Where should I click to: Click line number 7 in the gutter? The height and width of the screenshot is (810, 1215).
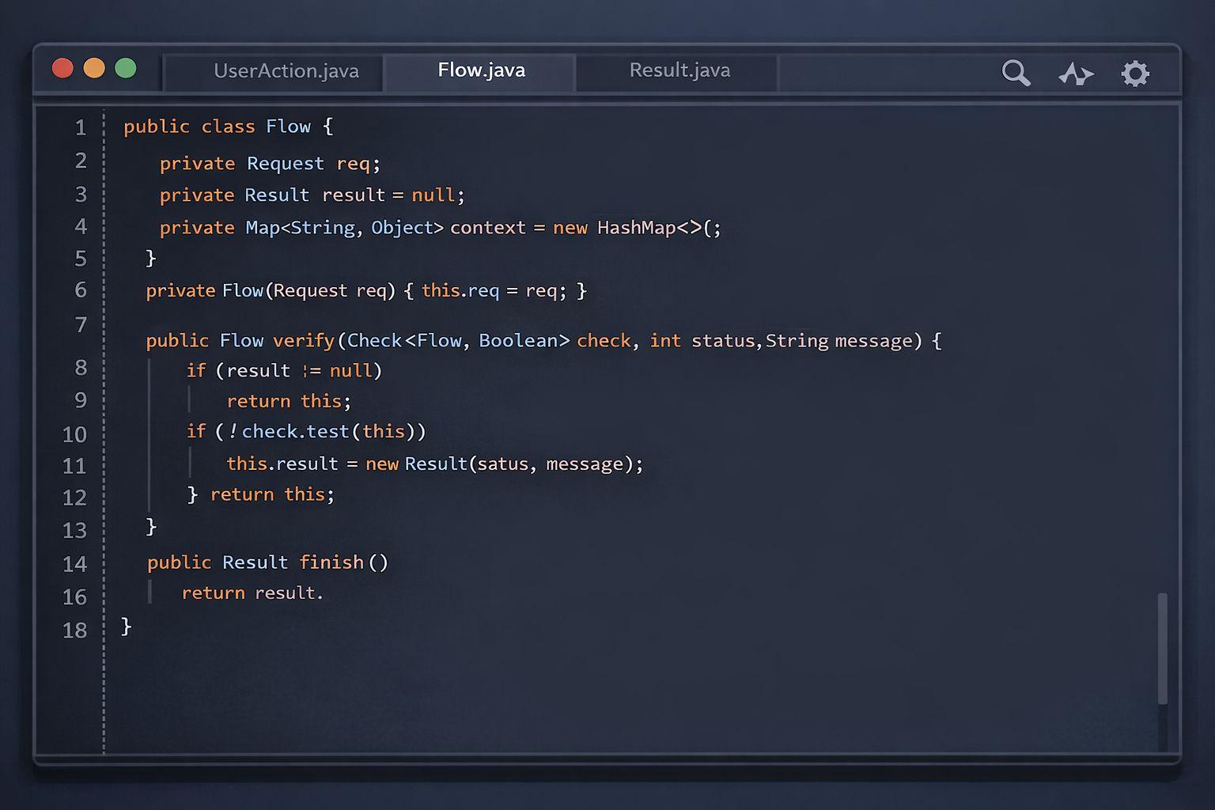point(81,325)
